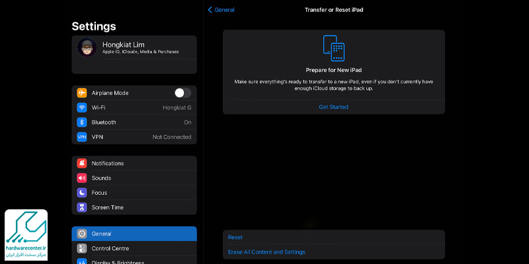Open Screen Time settings
The image size is (529, 264).
pyautogui.click(x=134, y=207)
